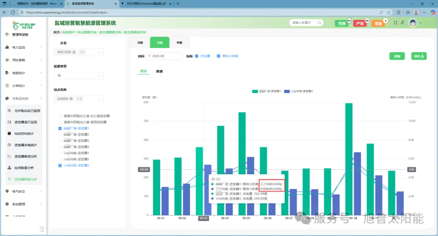Click the green 查询 button
This screenshot has height=236, width=438.
(x=397, y=56)
